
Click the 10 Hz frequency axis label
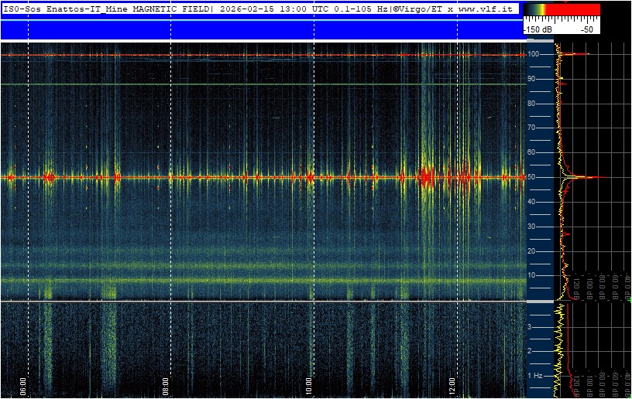(x=534, y=275)
